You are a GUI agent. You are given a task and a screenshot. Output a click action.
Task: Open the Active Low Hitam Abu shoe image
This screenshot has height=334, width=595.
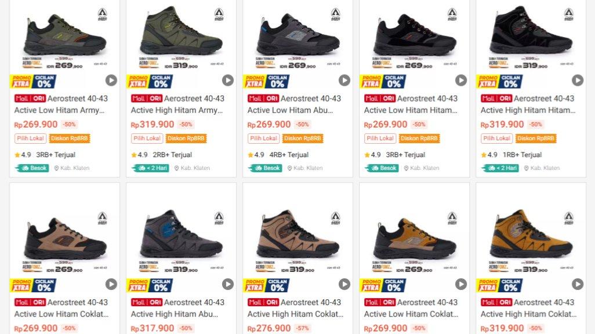(x=298, y=35)
